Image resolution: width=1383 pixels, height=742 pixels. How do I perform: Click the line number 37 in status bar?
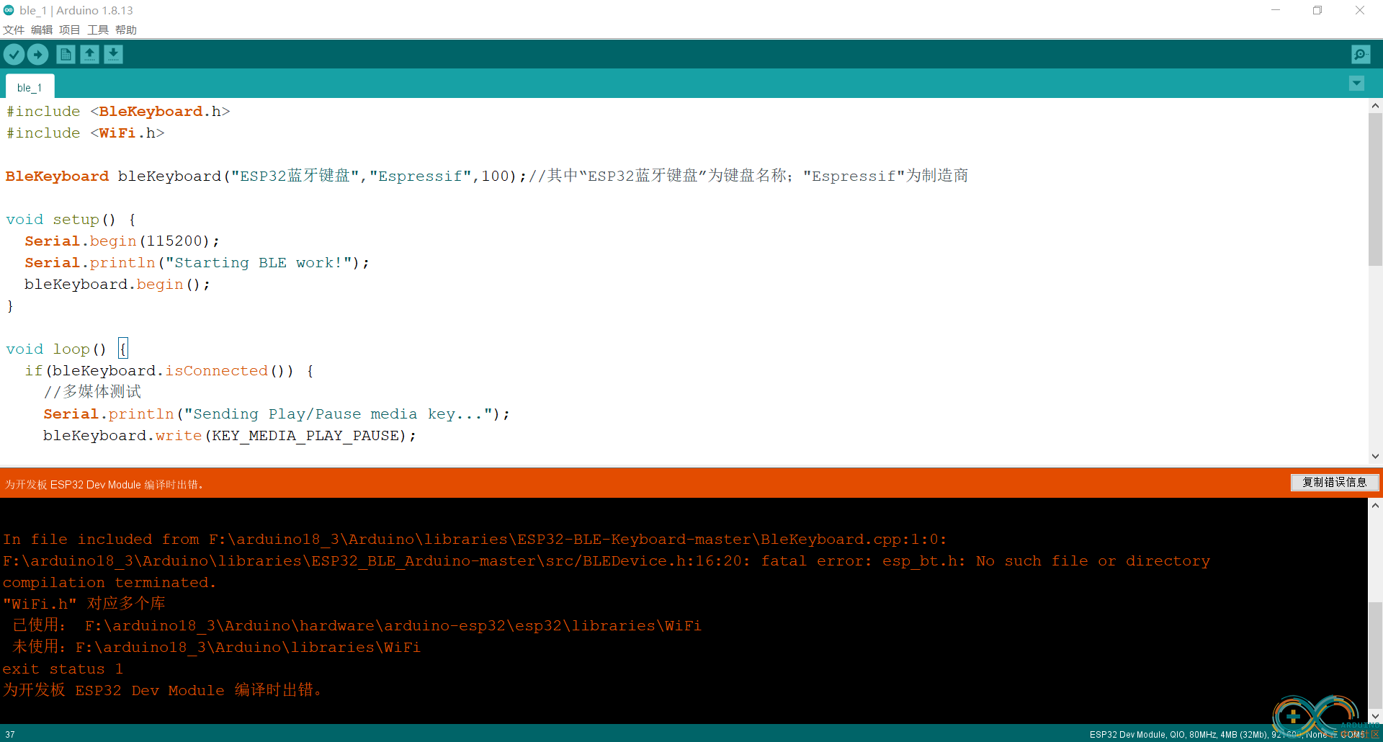tap(10, 734)
